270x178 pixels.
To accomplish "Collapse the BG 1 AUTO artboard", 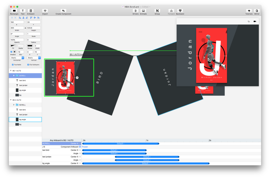I will pyautogui.click(x=11, y=71).
